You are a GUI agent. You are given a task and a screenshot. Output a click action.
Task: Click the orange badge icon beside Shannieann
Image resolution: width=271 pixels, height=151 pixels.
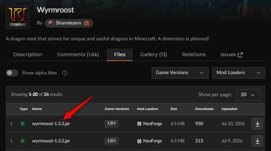[x=87, y=23]
